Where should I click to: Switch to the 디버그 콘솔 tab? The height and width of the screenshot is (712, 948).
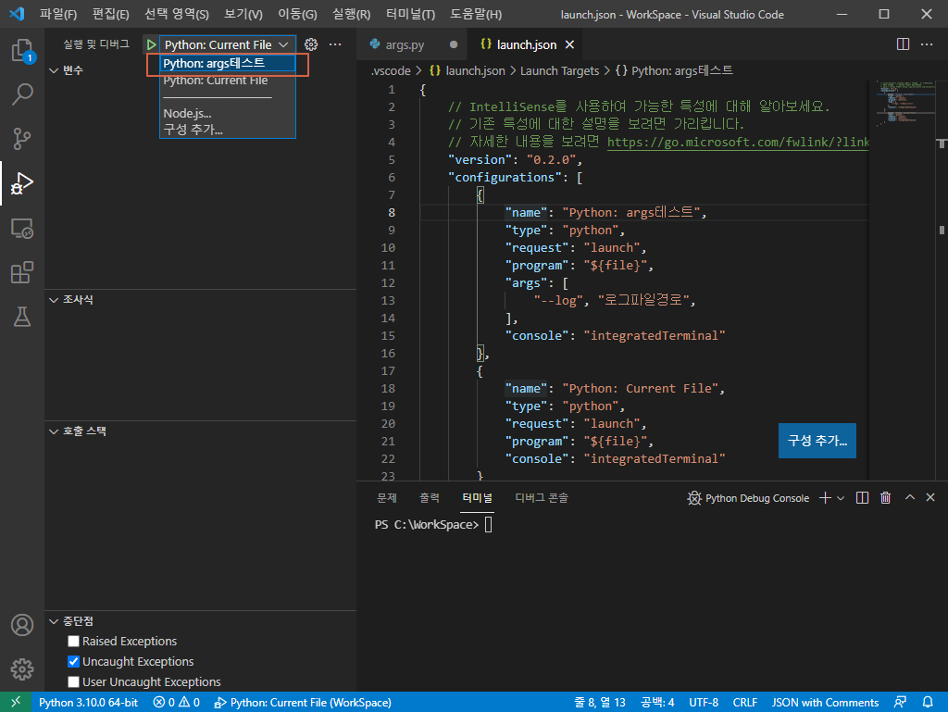click(x=541, y=498)
